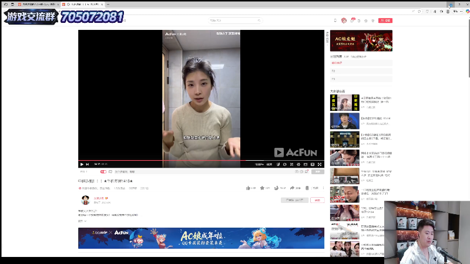This screenshot has height=264, width=470.
Task: Click the search magnifier icon
Action: coord(259,21)
